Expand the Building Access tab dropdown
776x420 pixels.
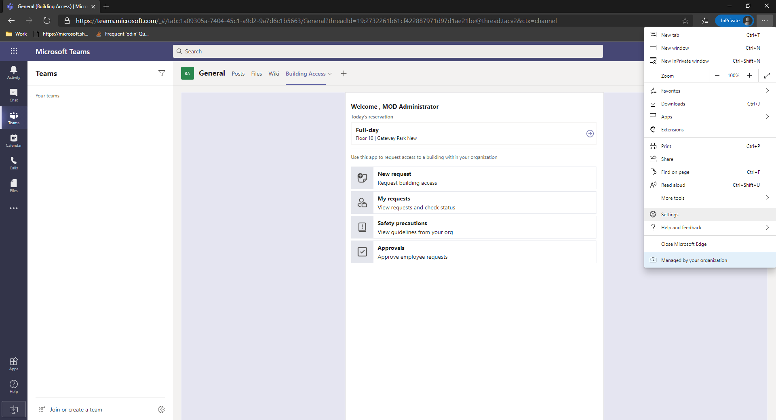click(x=330, y=74)
